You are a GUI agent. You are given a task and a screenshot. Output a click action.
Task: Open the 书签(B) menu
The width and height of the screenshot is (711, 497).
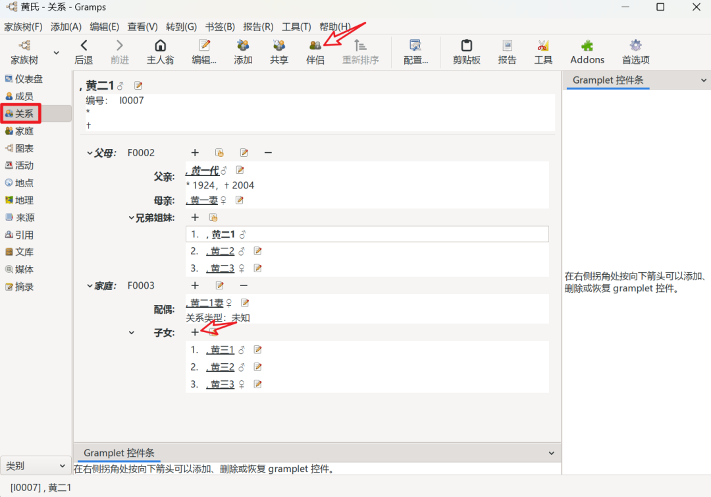(220, 26)
